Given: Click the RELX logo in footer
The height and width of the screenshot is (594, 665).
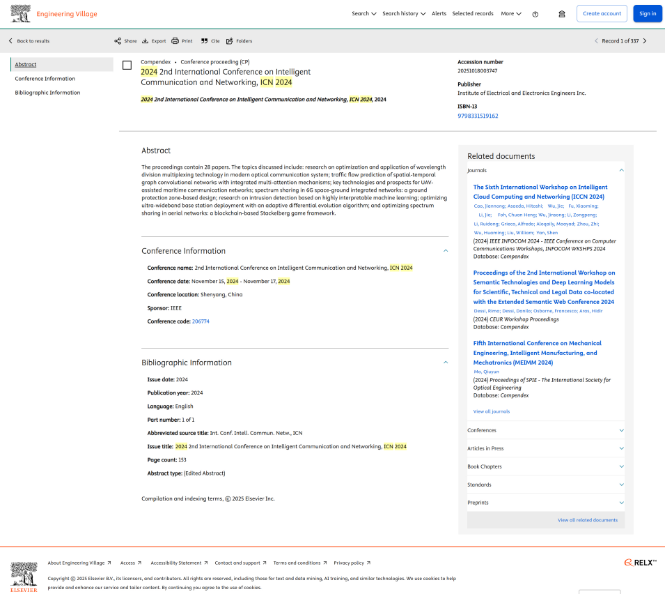Looking at the screenshot, I should tap(641, 563).
